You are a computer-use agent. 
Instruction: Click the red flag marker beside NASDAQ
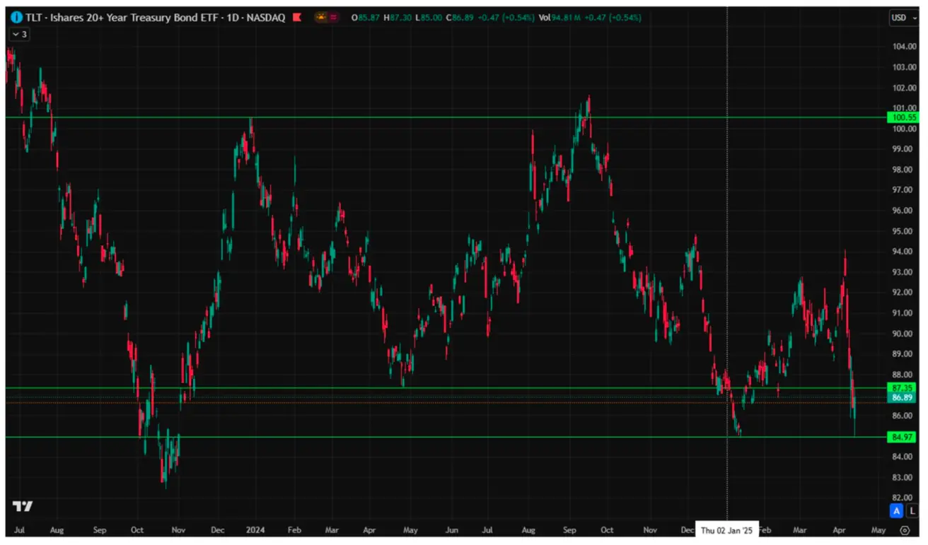297,17
